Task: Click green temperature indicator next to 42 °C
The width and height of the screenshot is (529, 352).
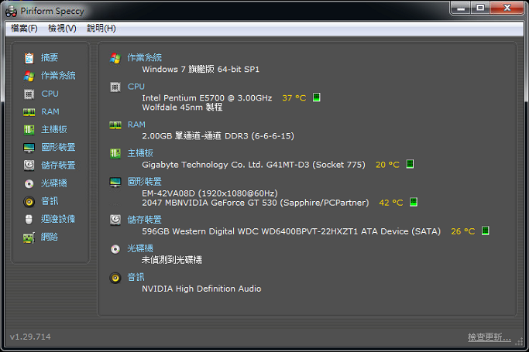Action: (x=414, y=202)
